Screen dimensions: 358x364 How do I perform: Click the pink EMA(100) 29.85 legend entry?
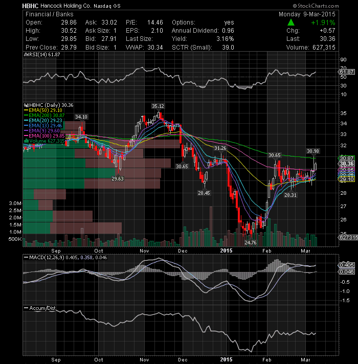(x=47, y=136)
